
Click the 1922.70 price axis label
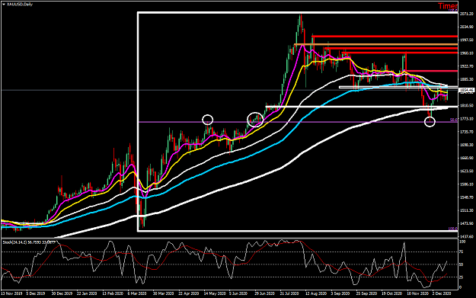467,66
